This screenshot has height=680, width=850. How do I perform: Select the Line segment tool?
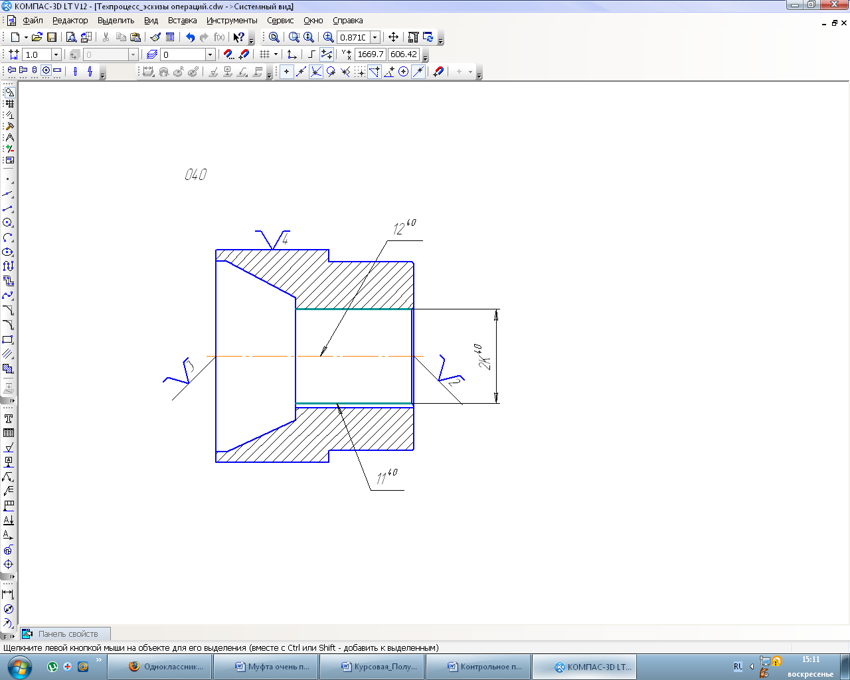point(8,209)
